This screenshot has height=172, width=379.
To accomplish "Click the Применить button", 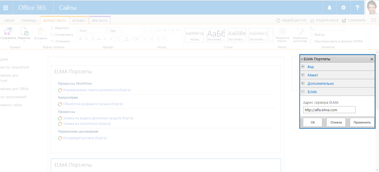I will 362,122.
